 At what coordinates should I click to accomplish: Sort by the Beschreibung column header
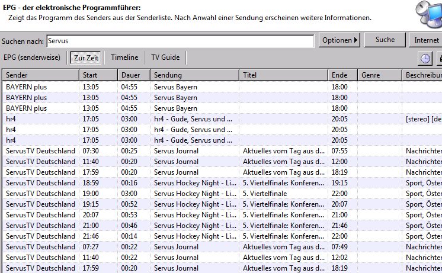point(422,75)
